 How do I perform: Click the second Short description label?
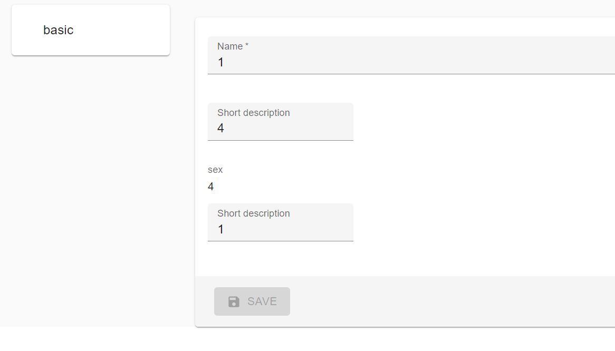point(254,213)
